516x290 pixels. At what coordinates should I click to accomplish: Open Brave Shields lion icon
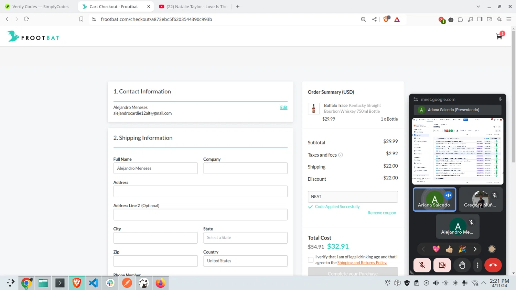point(386,19)
